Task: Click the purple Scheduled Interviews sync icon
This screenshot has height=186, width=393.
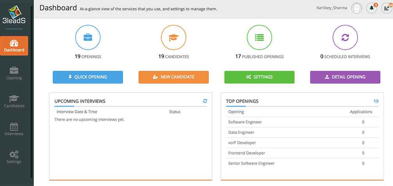Action: [x=345, y=38]
